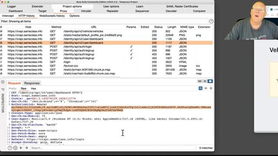This screenshot has width=278, height=156.
Task: Switch to Hex message view
Action: coord(33,88)
